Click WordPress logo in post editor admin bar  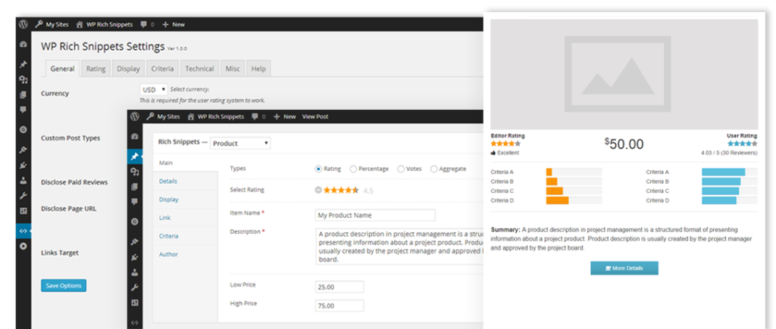point(135,116)
